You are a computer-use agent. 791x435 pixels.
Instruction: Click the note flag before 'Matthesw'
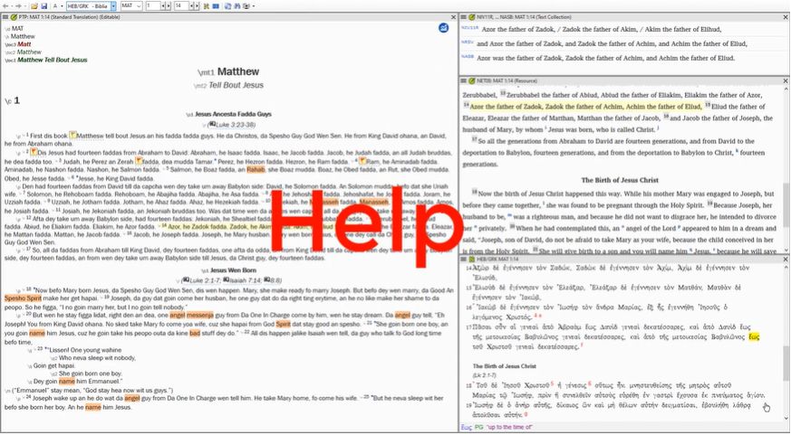coord(72,134)
